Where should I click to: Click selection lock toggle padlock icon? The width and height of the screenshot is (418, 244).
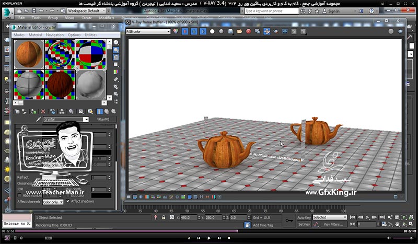click(x=164, y=217)
